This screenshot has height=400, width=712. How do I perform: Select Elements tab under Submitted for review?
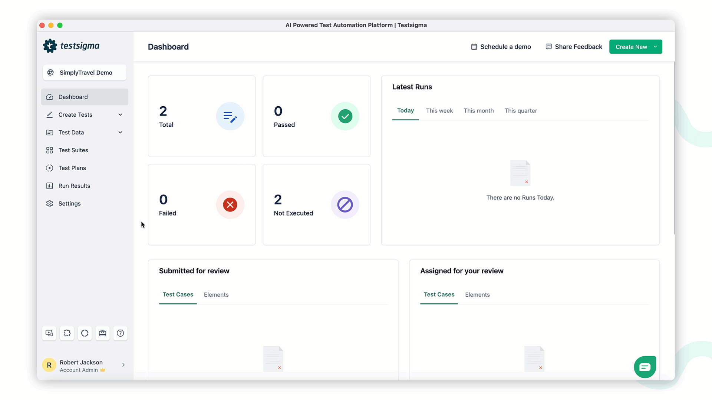point(216,295)
